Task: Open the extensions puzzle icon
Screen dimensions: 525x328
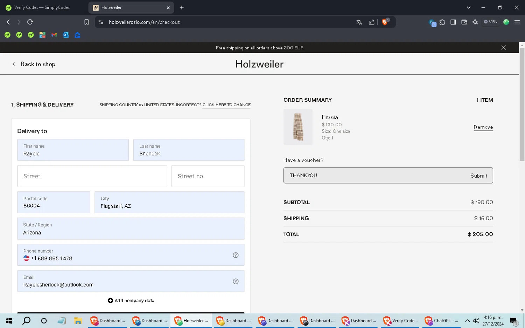Action: click(x=442, y=22)
